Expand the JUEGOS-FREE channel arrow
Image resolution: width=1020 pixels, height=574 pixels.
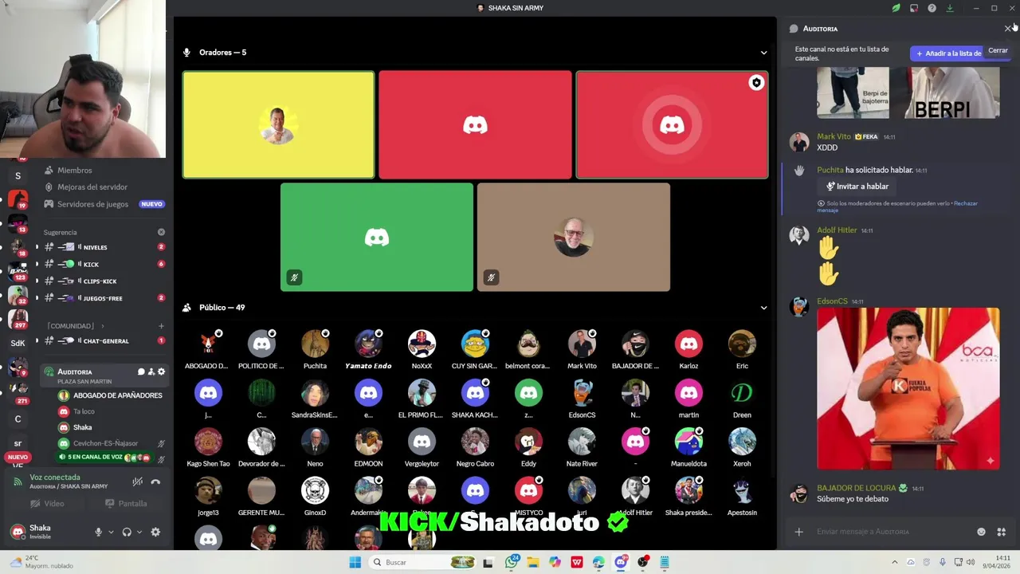tap(37, 297)
